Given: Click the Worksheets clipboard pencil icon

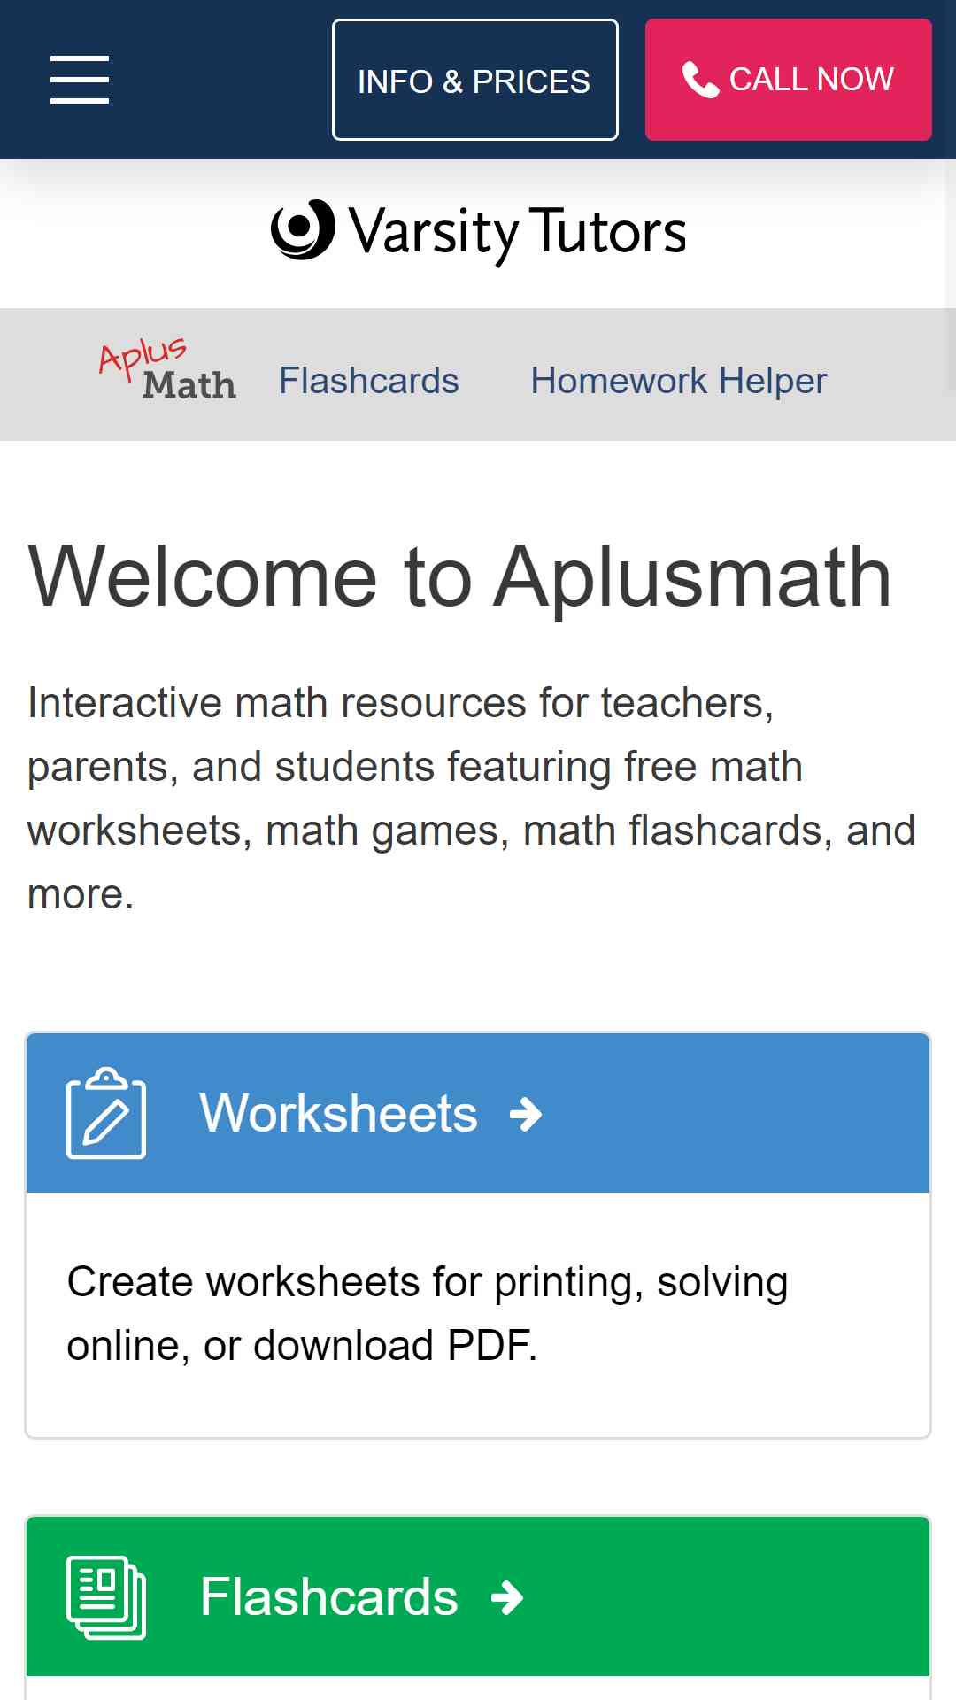Looking at the screenshot, I should (106, 1113).
